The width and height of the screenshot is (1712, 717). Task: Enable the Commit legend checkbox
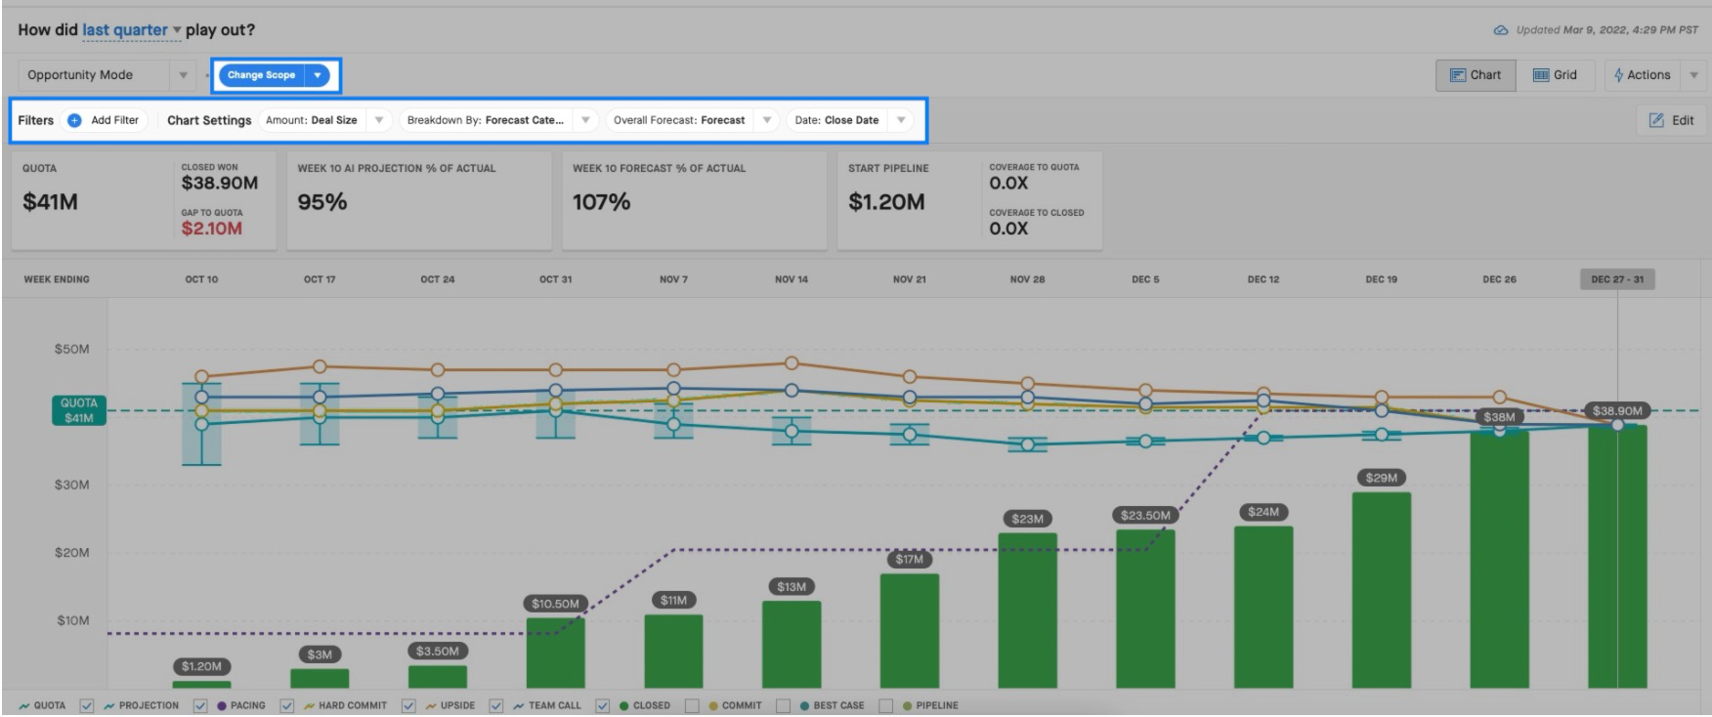[x=692, y=705]
